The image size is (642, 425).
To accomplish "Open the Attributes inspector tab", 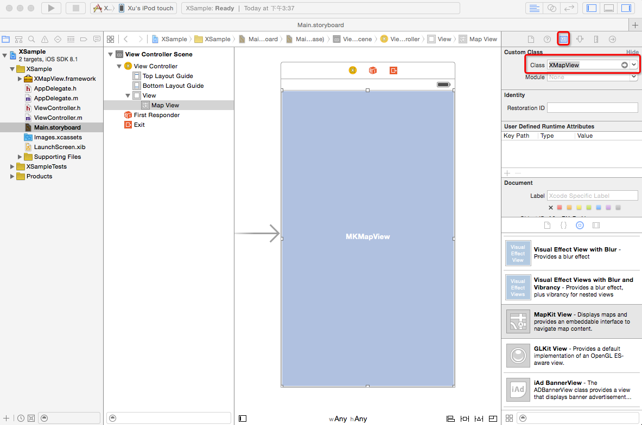I will point(580,39).
